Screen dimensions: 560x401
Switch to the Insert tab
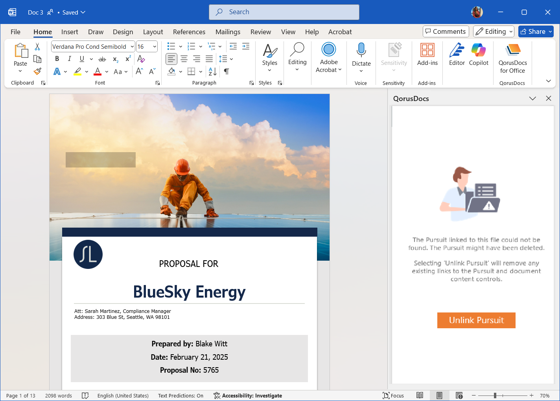coord(70,32)
